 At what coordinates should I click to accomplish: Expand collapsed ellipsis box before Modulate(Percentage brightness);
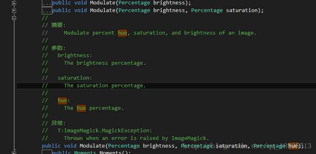[47, 3]
